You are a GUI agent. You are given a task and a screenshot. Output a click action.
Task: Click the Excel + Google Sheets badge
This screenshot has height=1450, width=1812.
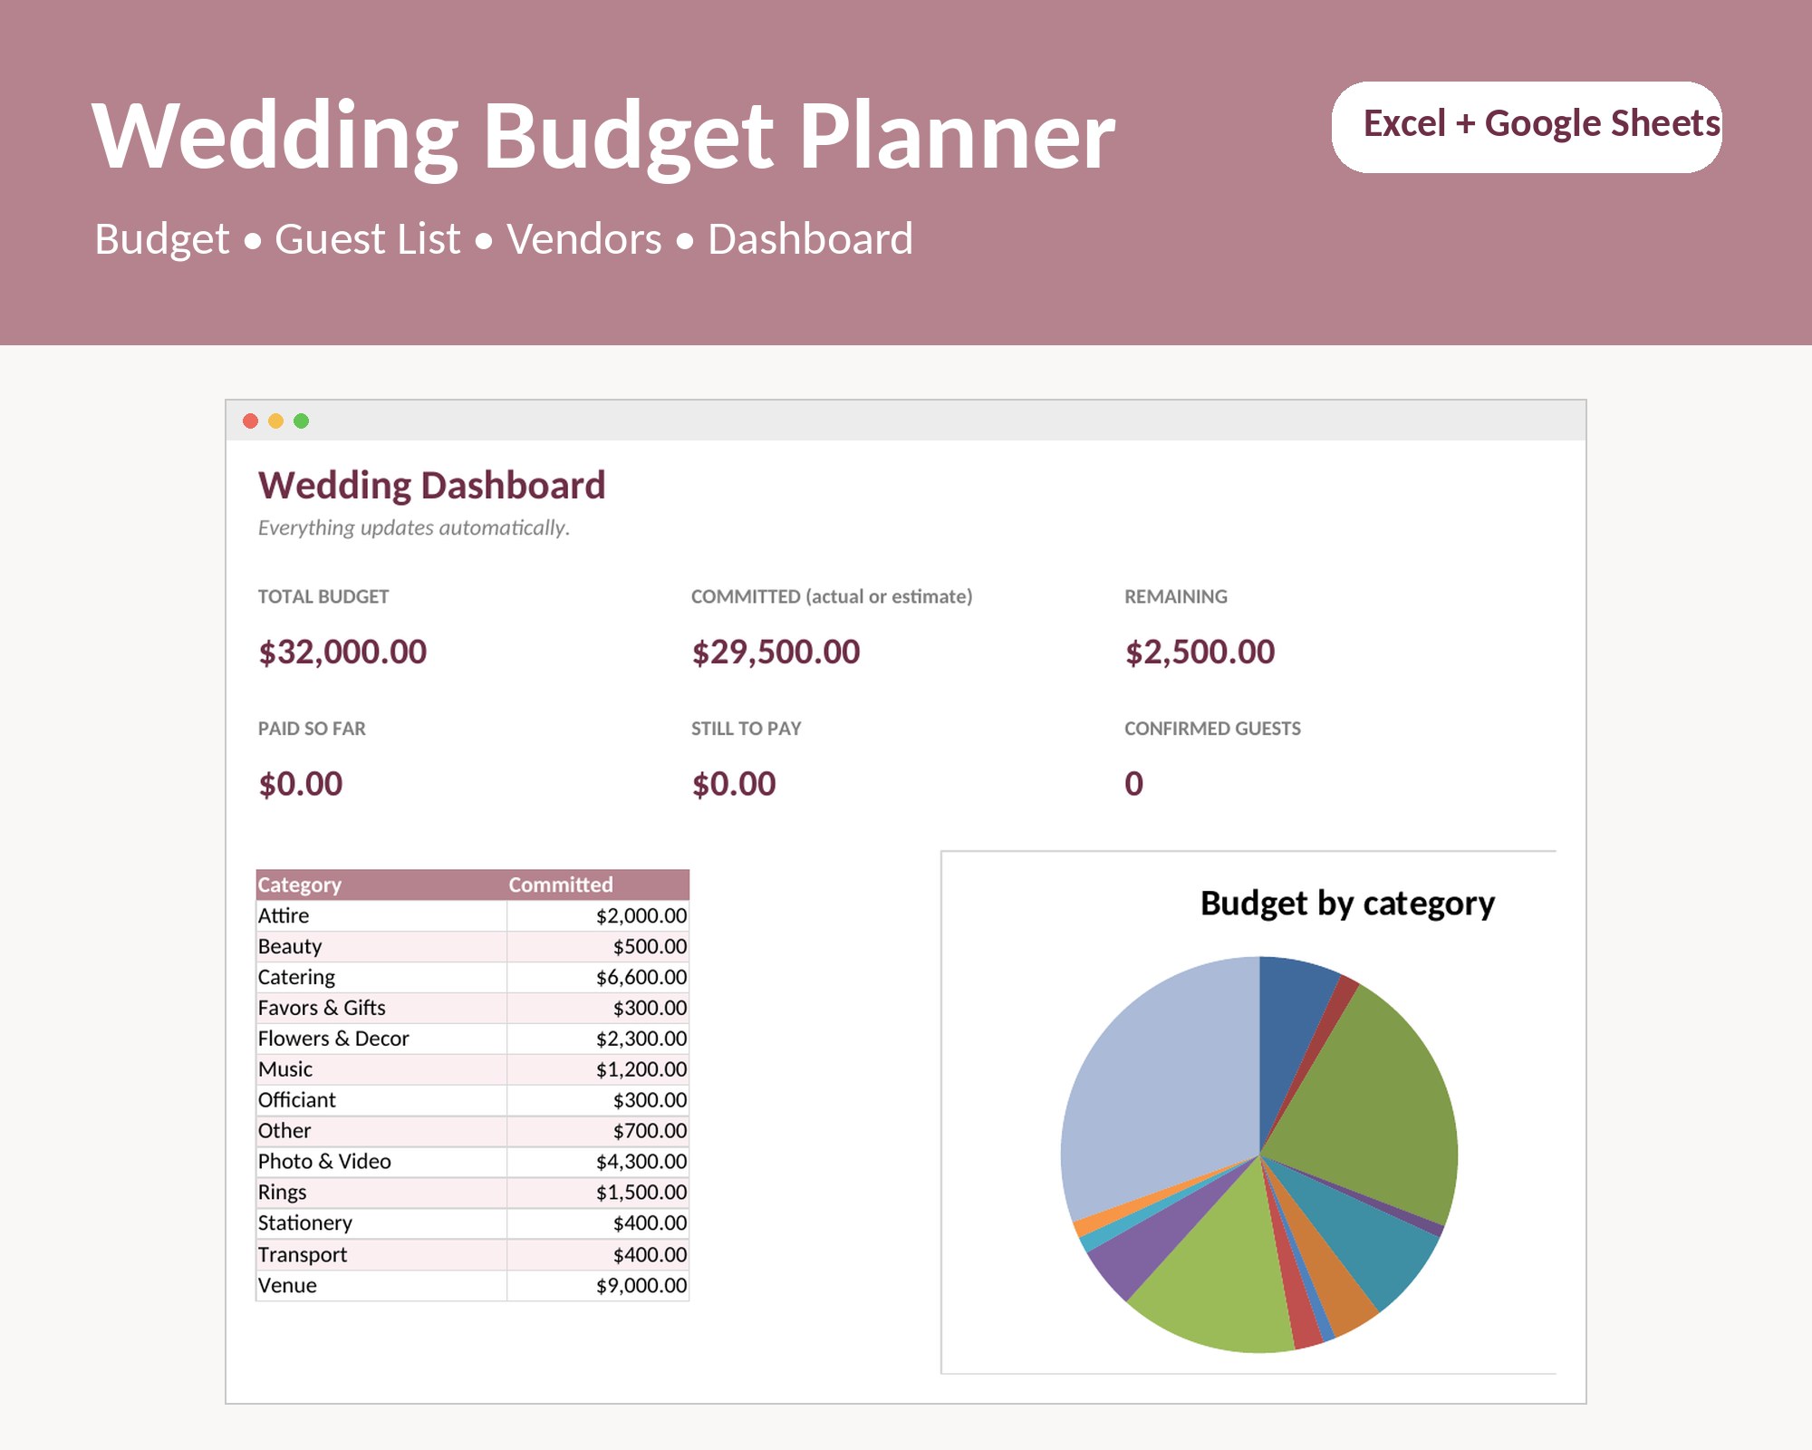(1527, 127)
